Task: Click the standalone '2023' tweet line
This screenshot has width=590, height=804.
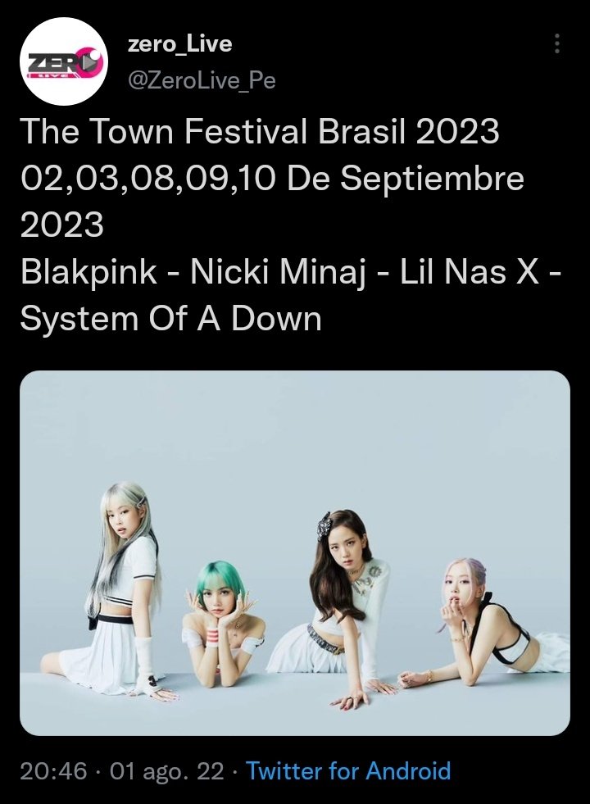Action: coord(62,225)
